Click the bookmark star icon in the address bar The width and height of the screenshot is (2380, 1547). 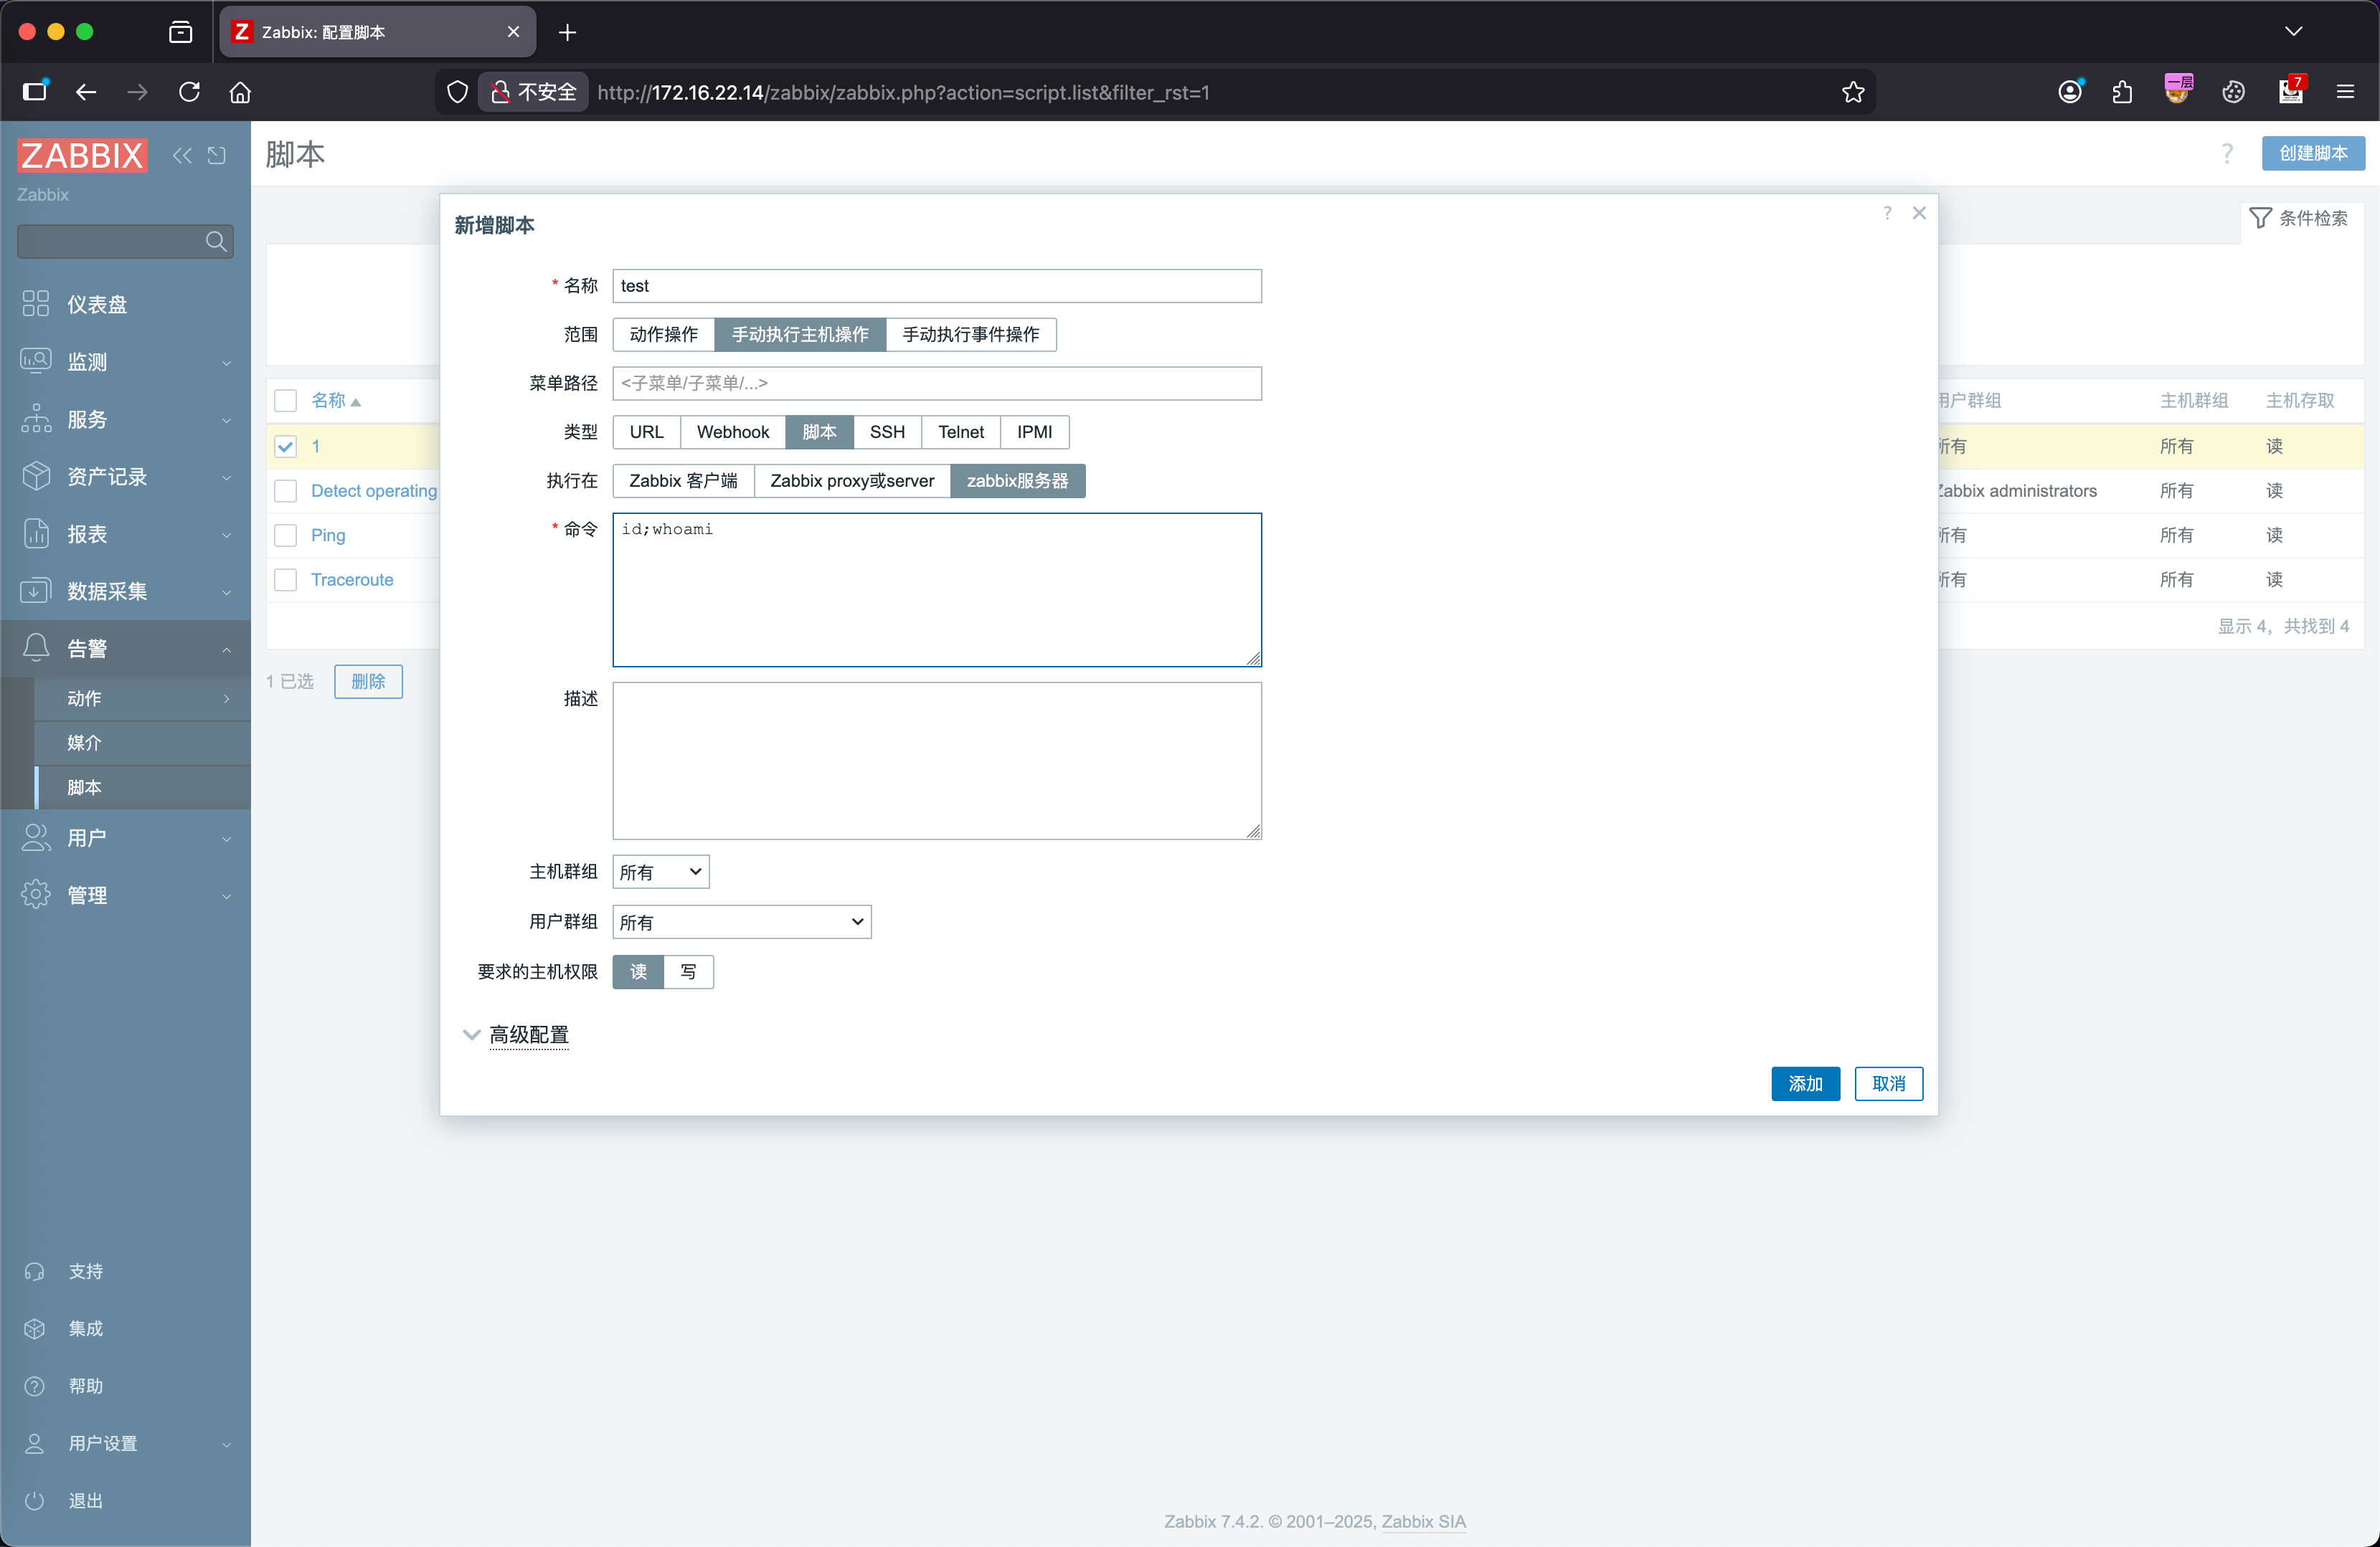coord(1853,92)
